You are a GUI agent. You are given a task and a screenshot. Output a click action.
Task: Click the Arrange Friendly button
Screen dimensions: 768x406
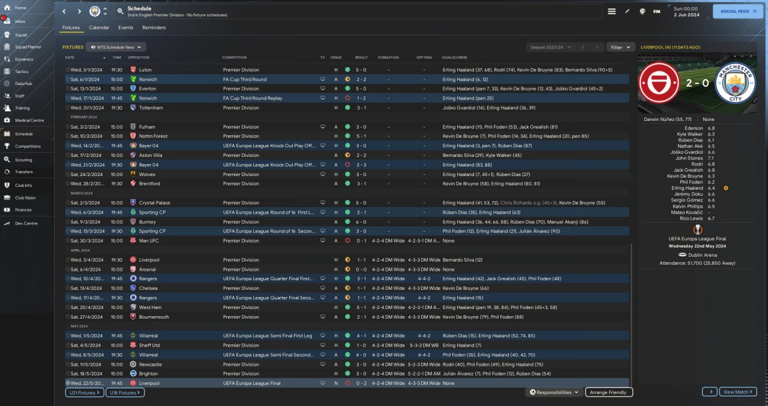(x=608, y=392)
